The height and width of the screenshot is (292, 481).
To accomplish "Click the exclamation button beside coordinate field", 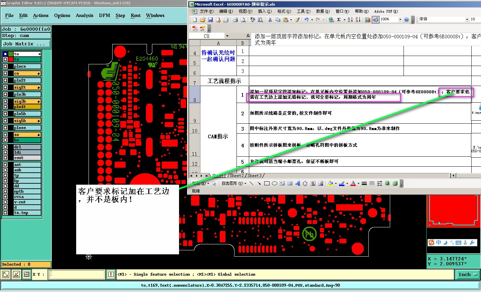I will [x=111, y=275].
